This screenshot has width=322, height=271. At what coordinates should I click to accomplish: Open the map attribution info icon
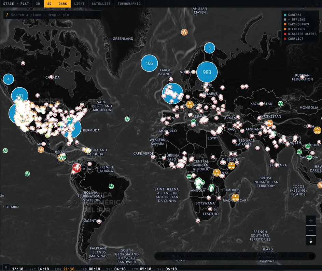coord(311,256)
